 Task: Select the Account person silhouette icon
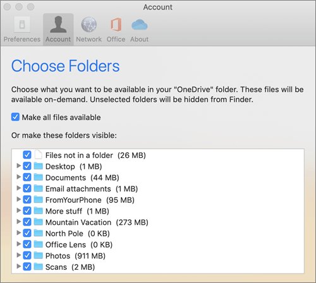(x=58, y=25)
